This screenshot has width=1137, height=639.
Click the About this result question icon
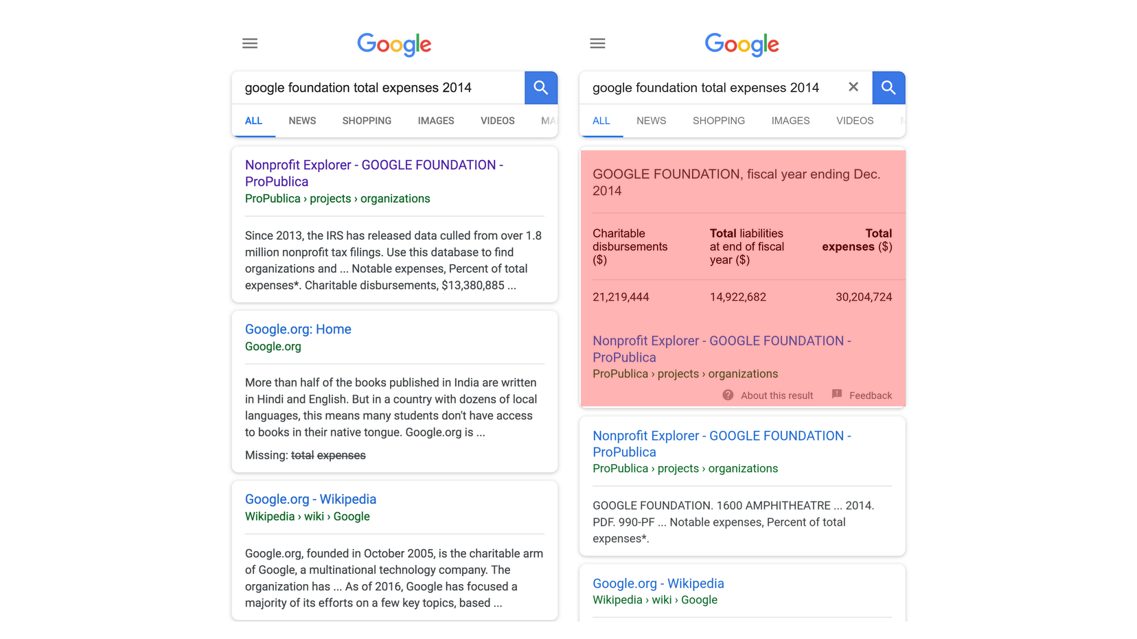(728, 395)
